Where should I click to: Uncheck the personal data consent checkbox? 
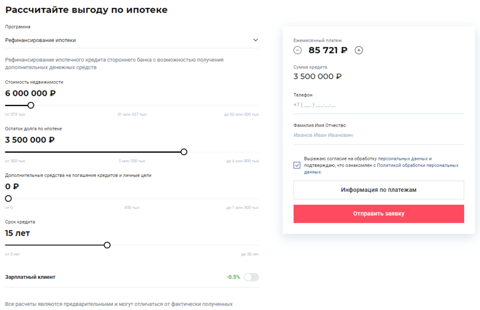297,165
